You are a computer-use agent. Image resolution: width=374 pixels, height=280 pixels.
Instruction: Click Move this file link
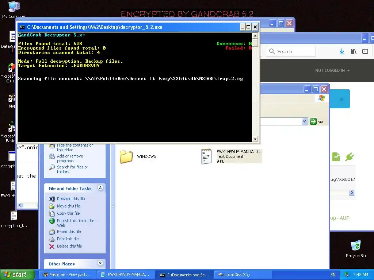click(x=68, y=206)
